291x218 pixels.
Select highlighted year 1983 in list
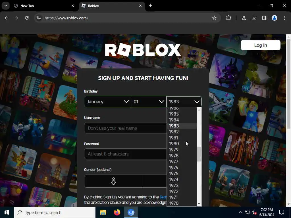[182, 126]
